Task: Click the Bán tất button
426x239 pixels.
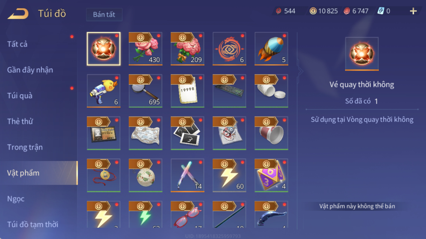Action: tap(104, 15)
